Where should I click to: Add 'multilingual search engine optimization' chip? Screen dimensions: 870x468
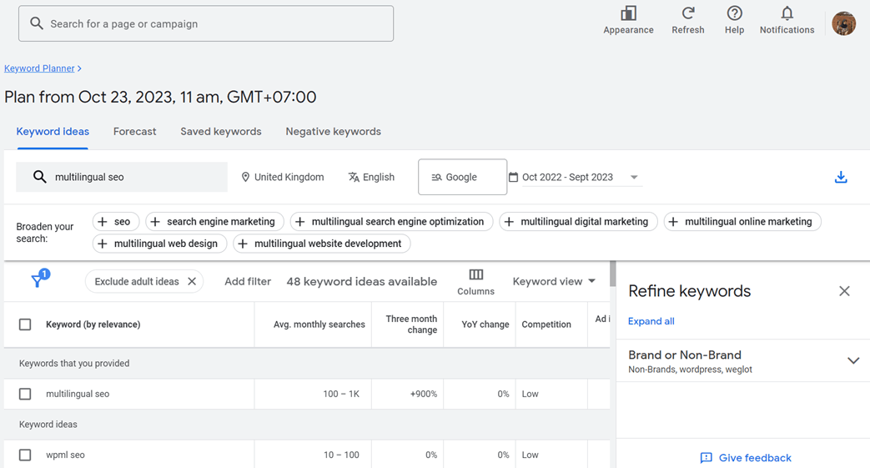(x=391, y=222)
